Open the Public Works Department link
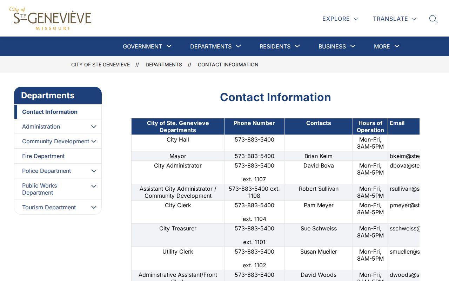The height and width of the screenshot is (281, 449). pyautogui.click(x=39, y=189)
